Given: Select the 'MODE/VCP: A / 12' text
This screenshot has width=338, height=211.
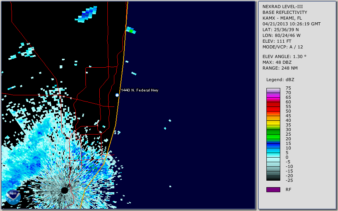Looking at the screenshot, I should point(283,47).
